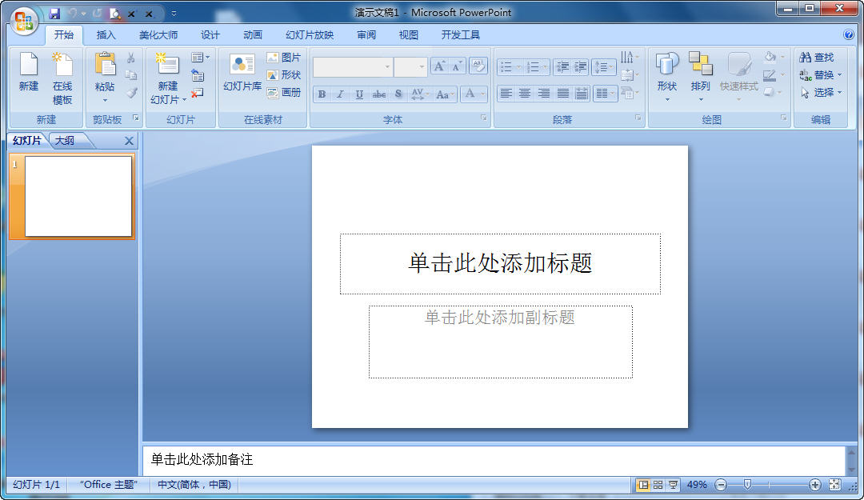
Task: Toggle italic formatting
Action: point(340,94)
